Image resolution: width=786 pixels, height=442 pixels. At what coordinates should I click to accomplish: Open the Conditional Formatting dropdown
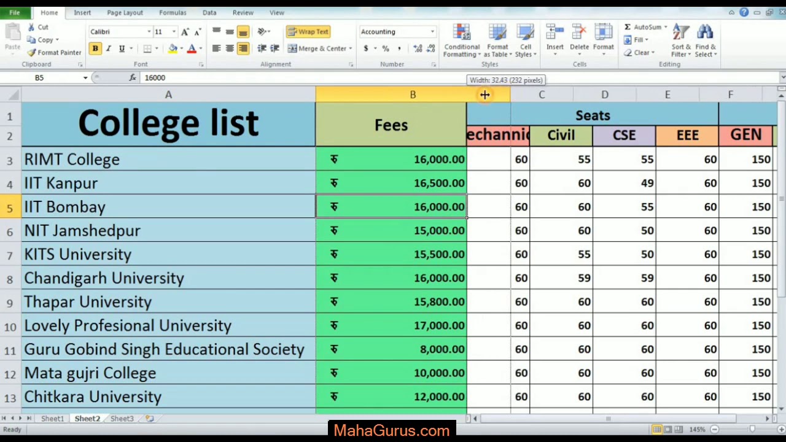(462, 41)
